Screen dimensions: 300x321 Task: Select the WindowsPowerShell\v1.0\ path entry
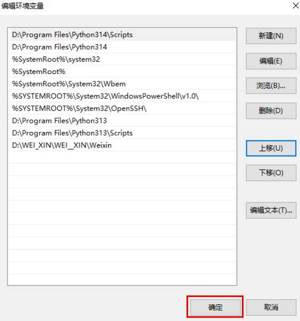point(122,96)
